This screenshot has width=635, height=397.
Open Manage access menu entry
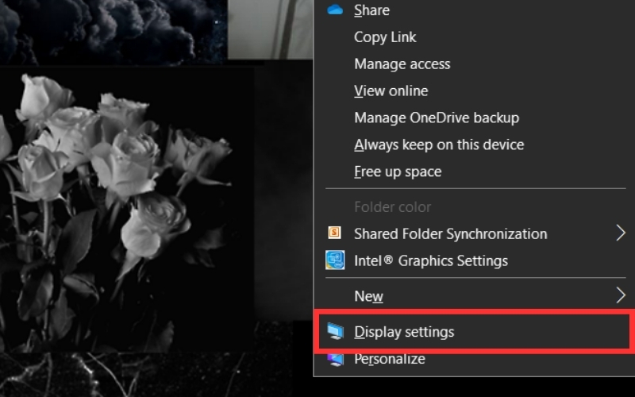[x=402, y=64]
